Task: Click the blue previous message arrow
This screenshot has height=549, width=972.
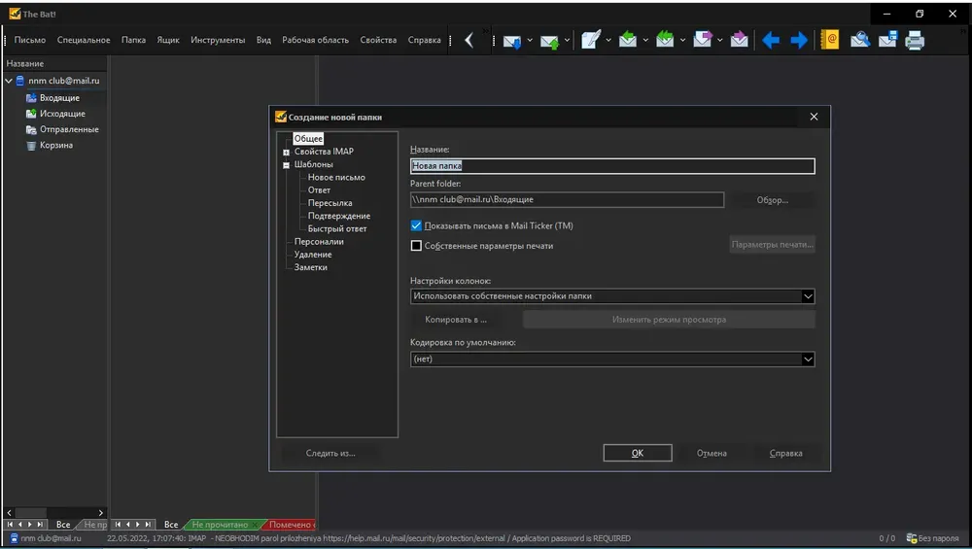Action: coord(771,41)
